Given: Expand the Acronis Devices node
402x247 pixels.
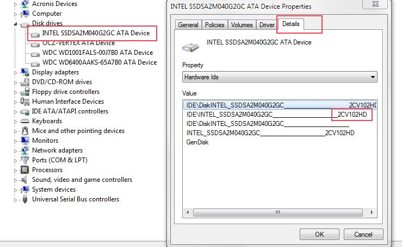Looking at the screenshot, I should pos(15,4).
